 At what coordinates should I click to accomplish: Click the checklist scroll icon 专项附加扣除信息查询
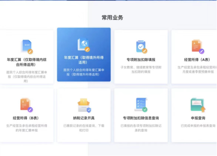(x=141, y=105)
